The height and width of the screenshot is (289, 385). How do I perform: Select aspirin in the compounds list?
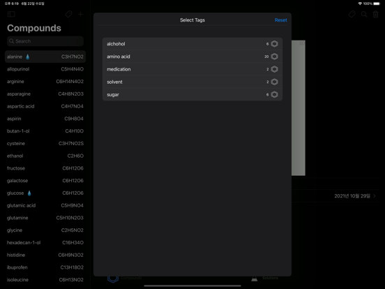click(45, 119)
